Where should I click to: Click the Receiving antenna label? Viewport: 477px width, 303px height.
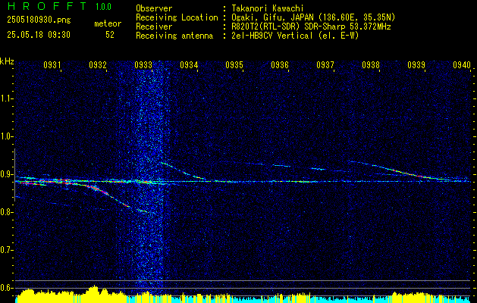coord(174,36)
